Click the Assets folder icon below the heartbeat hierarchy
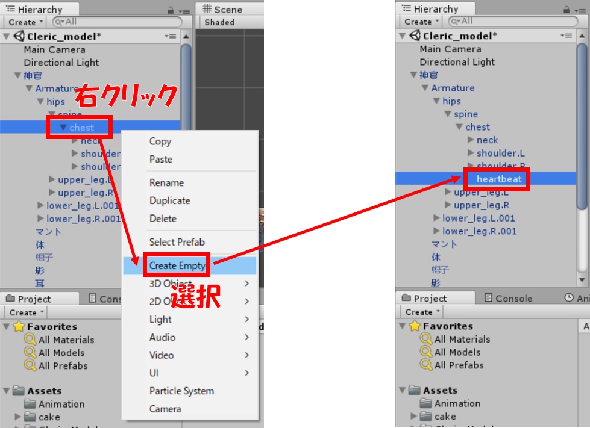This screenshot has width=590, height=428. [415, 390]
